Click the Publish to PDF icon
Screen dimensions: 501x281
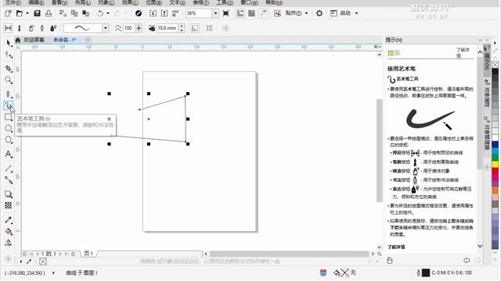[175, 13]
